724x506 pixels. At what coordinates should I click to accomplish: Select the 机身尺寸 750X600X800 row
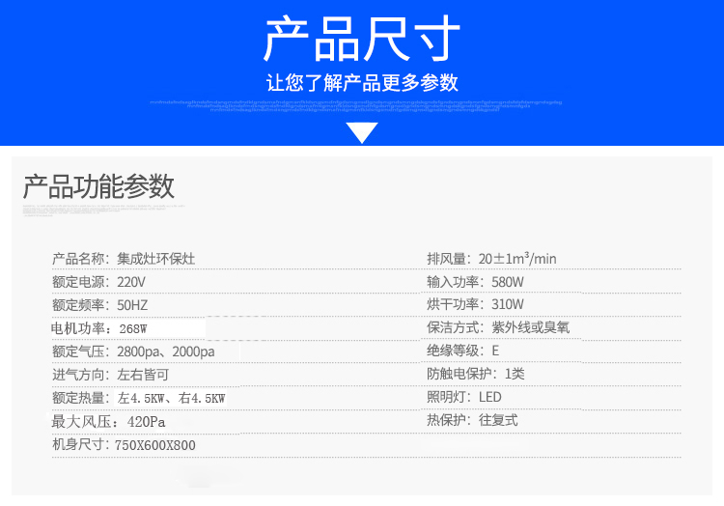[x=124, y=445]
